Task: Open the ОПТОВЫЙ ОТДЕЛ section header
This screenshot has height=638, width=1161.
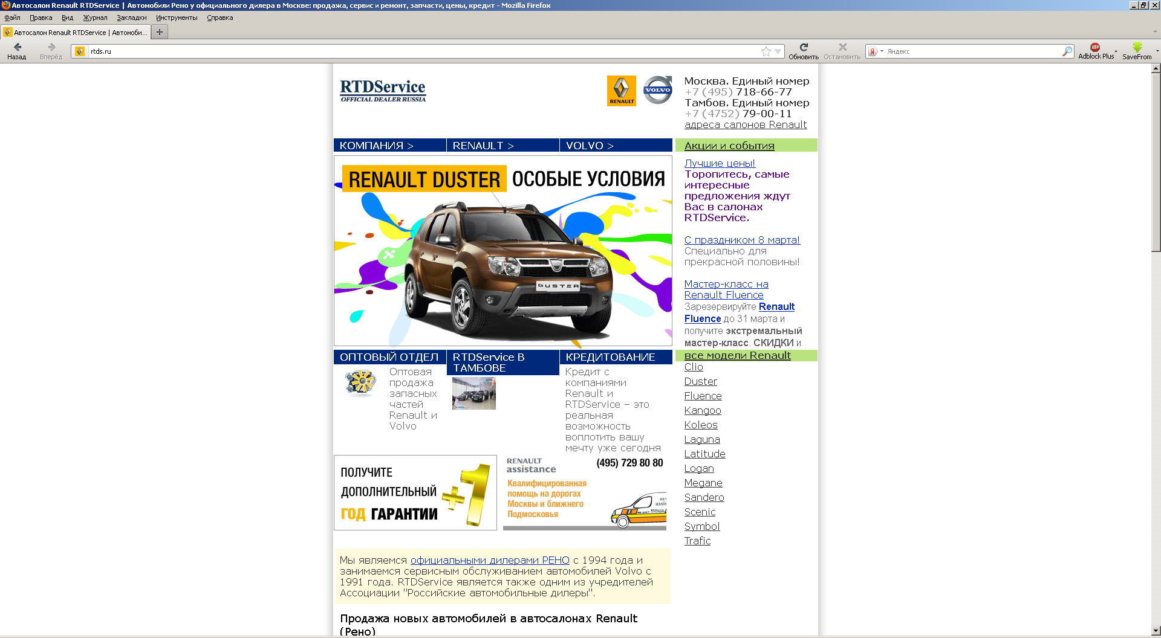Action: coord(389,357)
